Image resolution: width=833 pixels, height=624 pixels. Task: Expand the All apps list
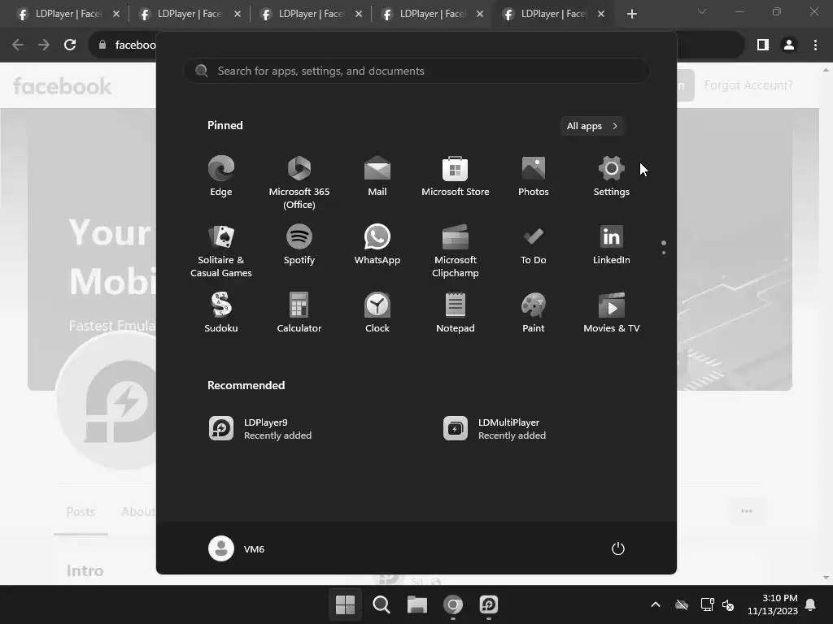(x=592, y=126)
